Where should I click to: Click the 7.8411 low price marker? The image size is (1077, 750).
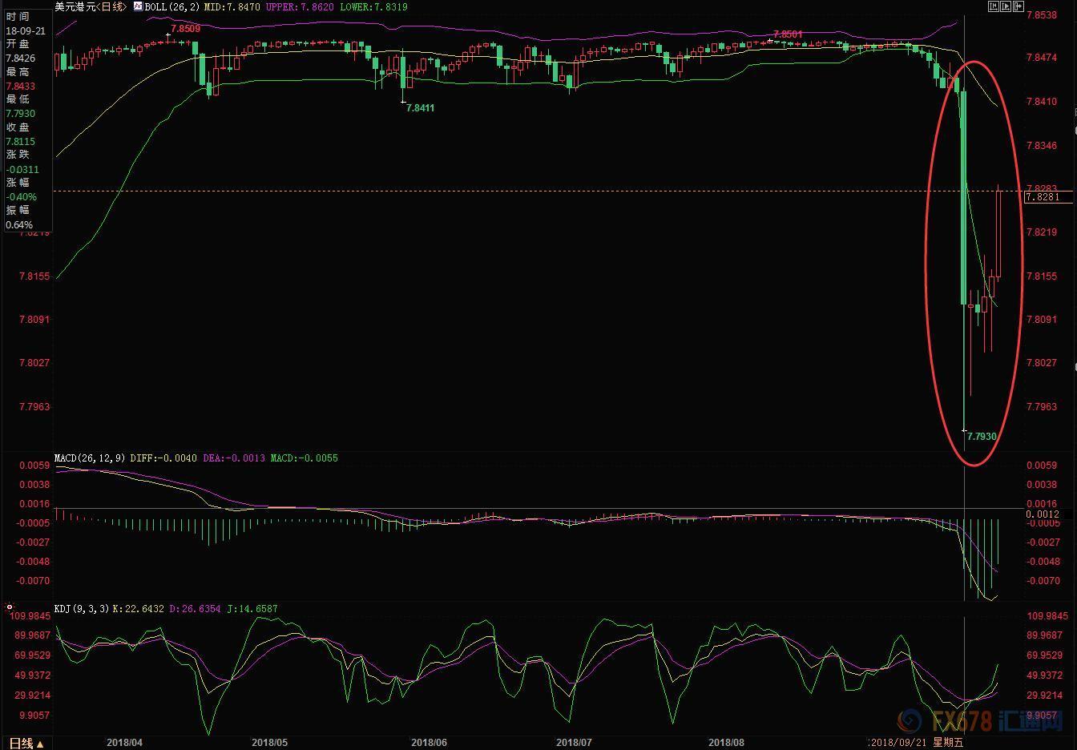420,107
